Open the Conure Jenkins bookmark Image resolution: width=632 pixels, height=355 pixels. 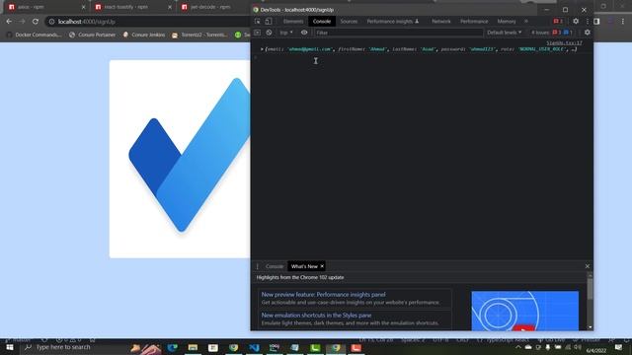(144, 35)
